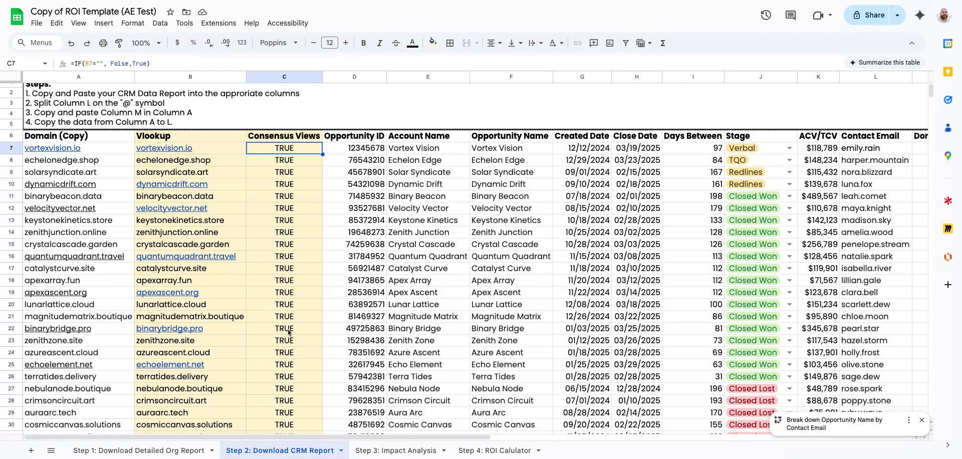Open version history from the clock icon

(766, 15)
